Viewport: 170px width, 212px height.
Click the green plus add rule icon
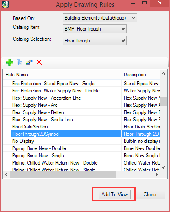click(10, 62)
